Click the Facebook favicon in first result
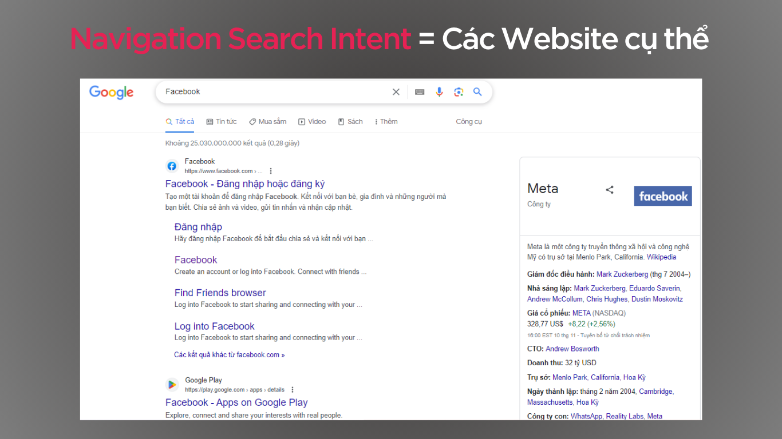The width and height of the screenshot is (782, 439). point(172,166)
